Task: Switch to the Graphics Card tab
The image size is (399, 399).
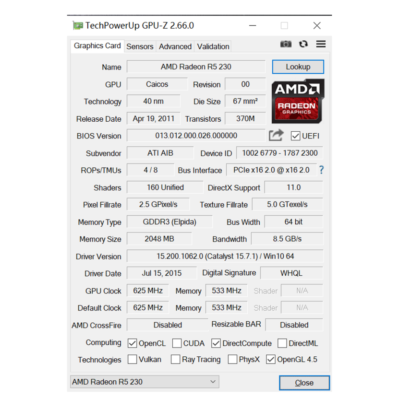Action: point(97,46)
